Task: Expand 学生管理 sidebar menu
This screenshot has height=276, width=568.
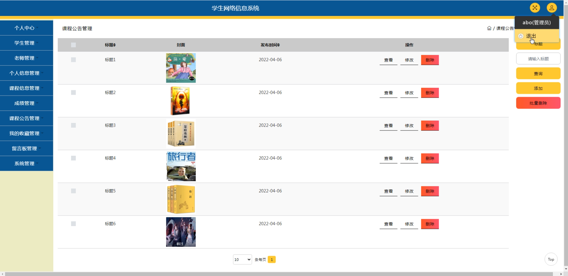Action: click(27, 43)
